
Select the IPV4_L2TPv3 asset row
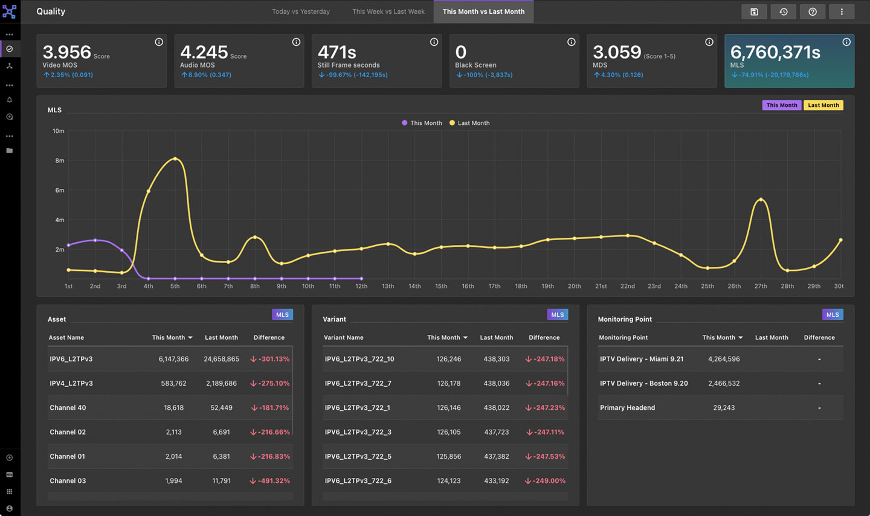click(170, 383)
